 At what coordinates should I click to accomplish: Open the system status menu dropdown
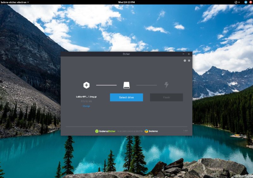point(237,2)
